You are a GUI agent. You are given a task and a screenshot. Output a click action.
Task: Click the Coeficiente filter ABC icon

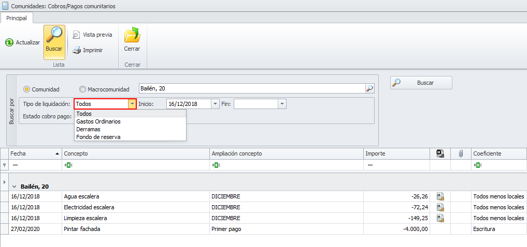[x=477, y=165]
